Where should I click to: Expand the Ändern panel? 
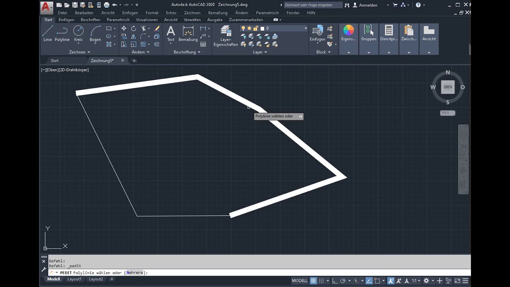pyautogui.click(x=141, y=52)
